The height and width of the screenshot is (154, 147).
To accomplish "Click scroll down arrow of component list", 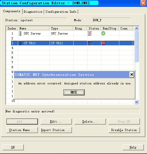I will click(137, 102).
